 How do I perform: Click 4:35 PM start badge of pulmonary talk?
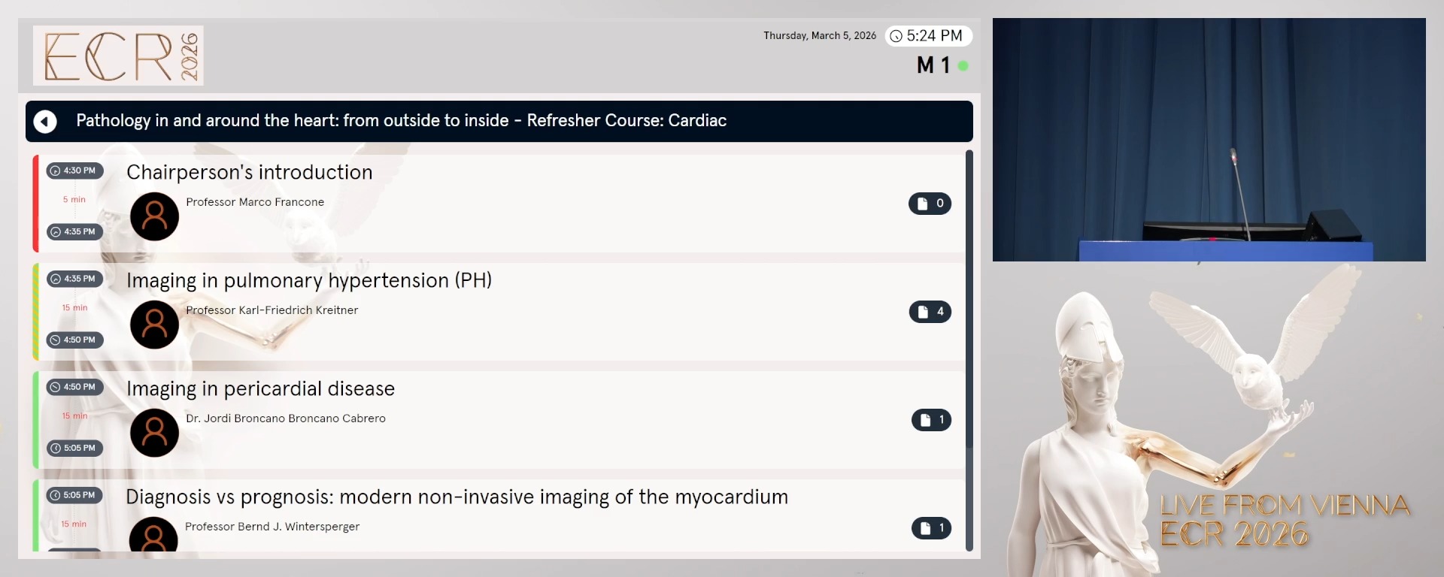(74, 279)
